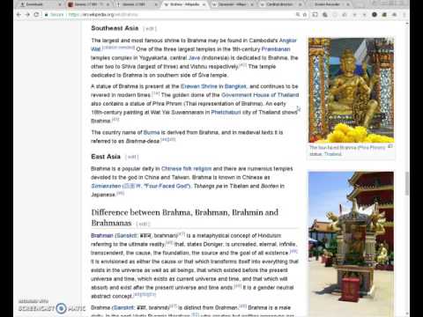
Task: Open the Erawan Shrine link
Action: tap(199, 86)
